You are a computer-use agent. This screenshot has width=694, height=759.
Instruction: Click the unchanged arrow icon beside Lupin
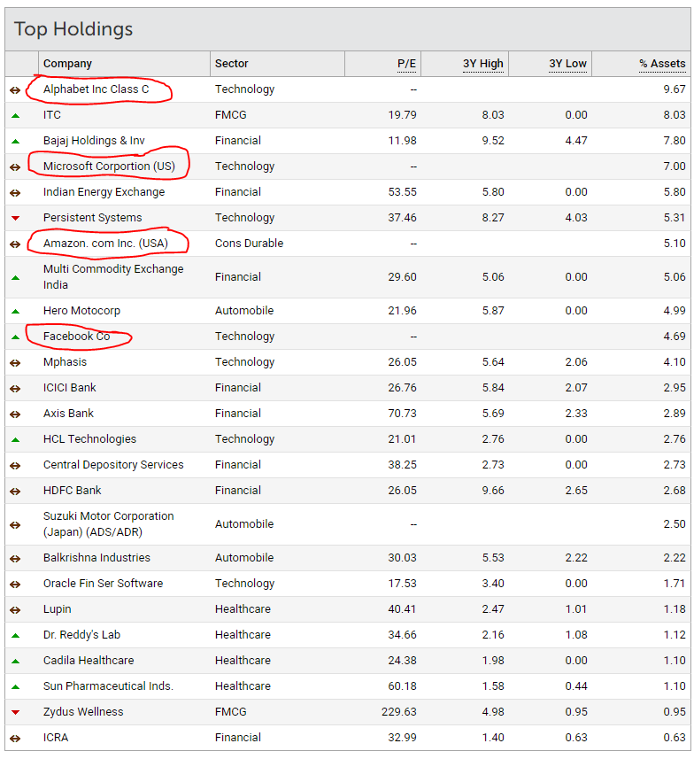click(15, 610)
